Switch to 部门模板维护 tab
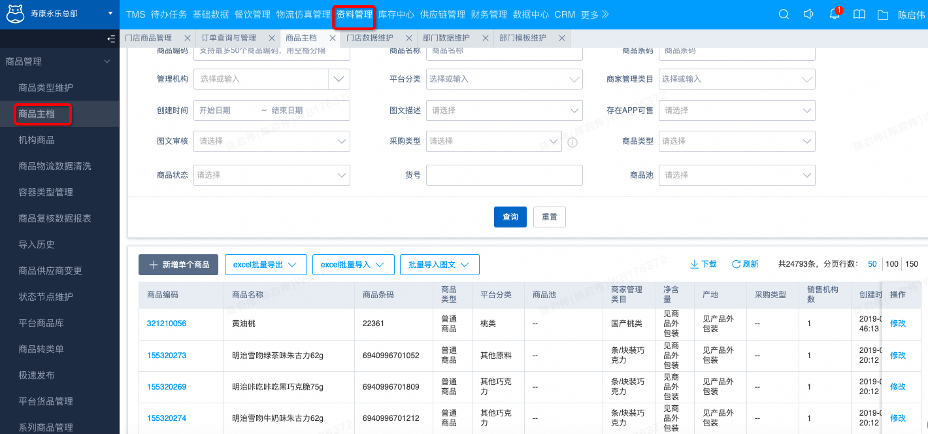 coord(523,38)
